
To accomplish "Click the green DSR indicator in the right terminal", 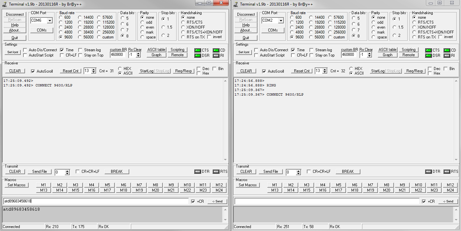I will tap(428, 56).
